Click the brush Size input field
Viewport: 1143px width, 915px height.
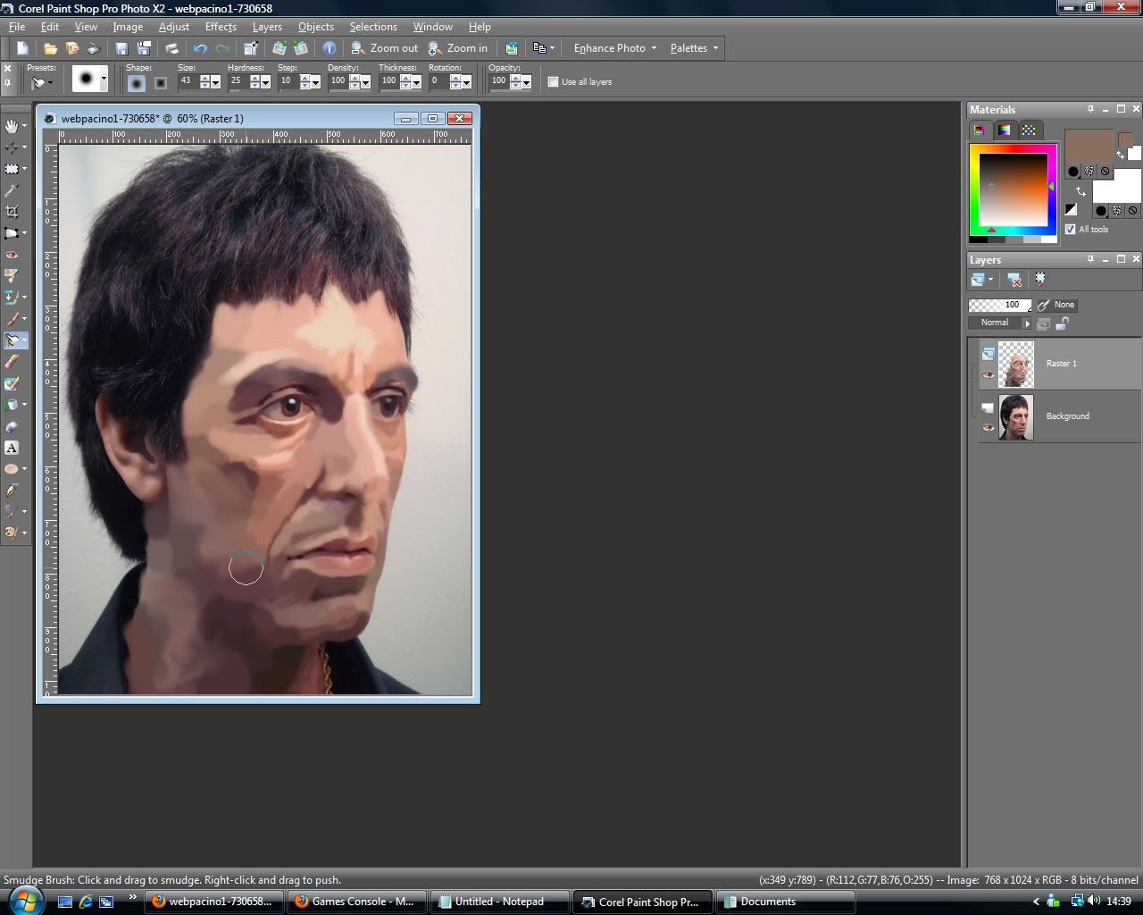[188, 81]
